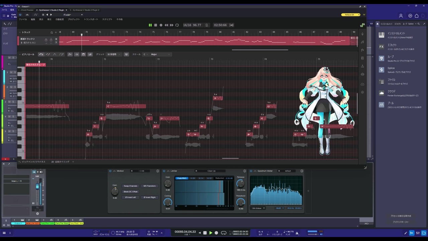This screenshot has height=241, width=428.
Task: Toggle Spectrum Meter power button
Action: point(251,171)
